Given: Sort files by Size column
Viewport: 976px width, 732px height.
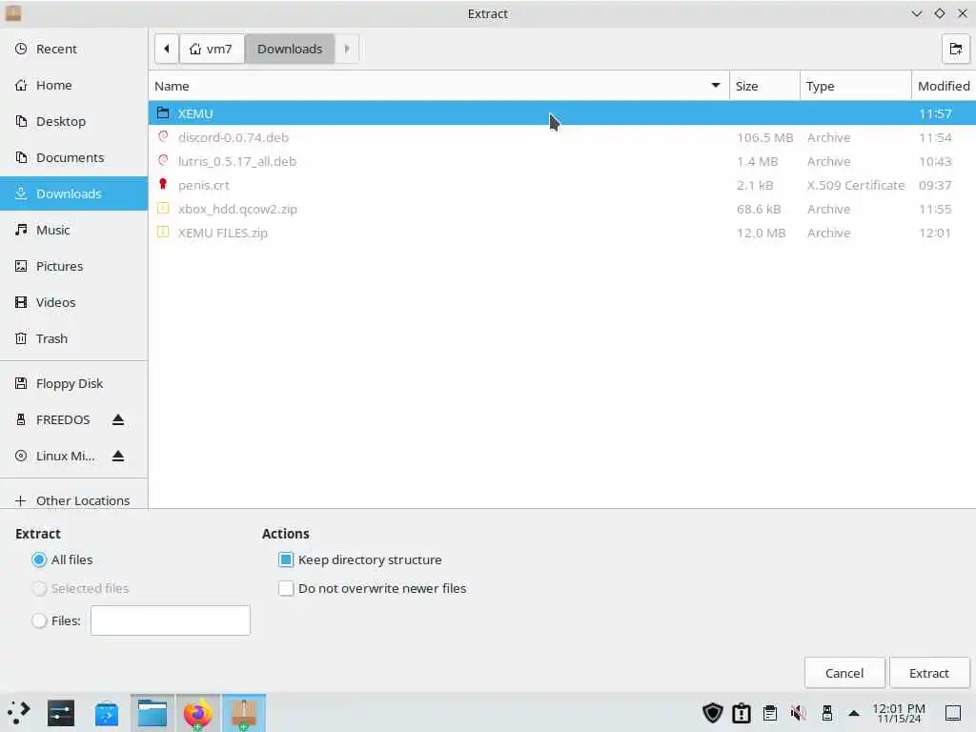Looking at the screenshot, I should pyautogui.click(x=764, y=86).
